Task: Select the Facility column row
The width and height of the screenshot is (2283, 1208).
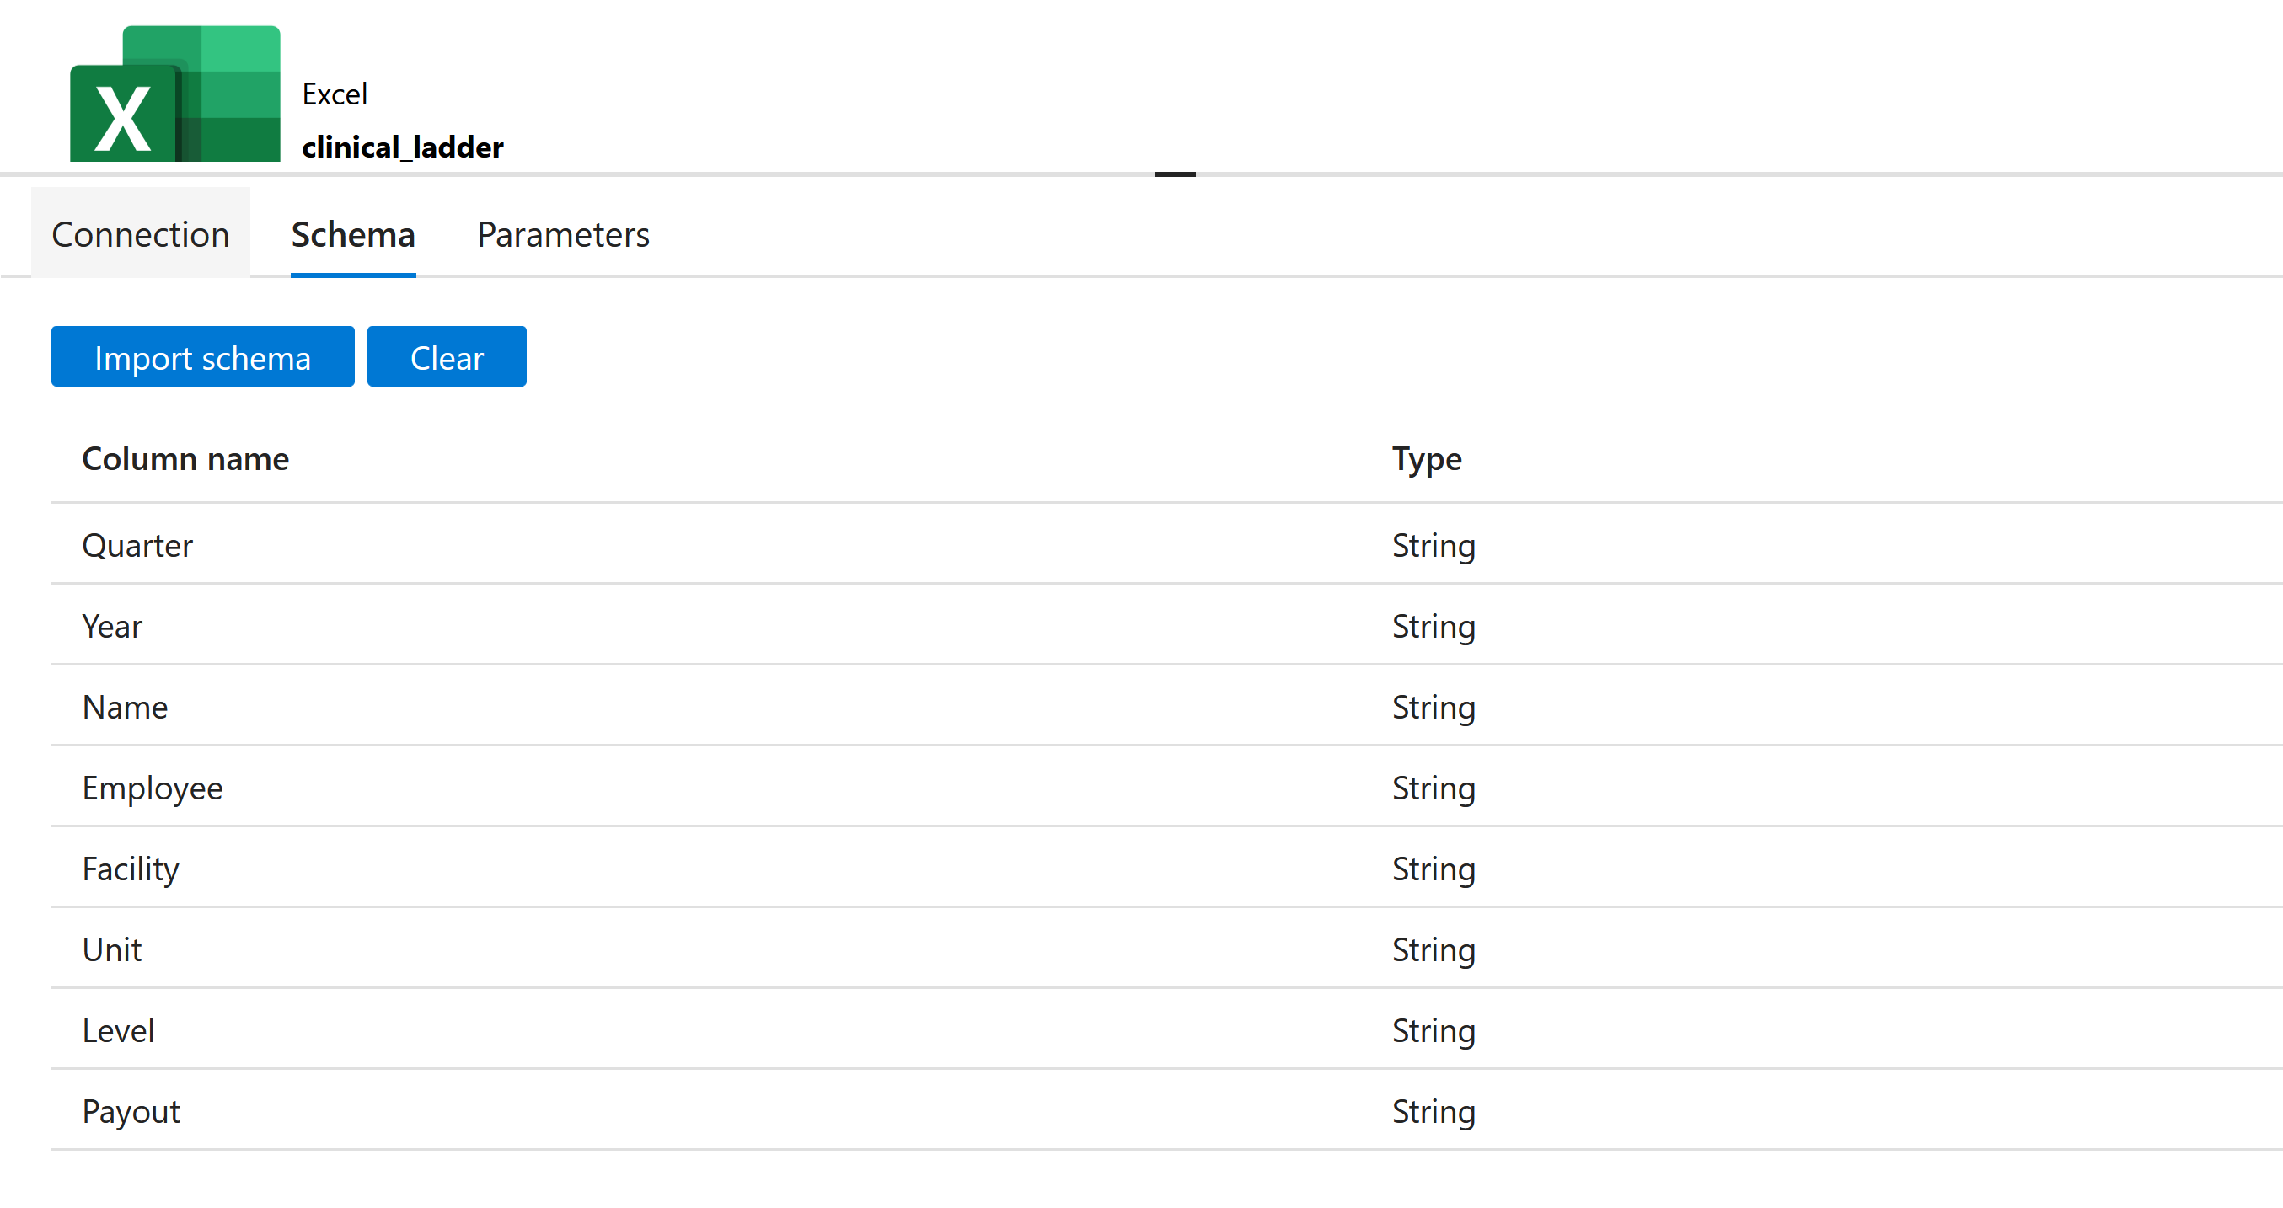Action: pyautogui.click(x=1166, y=868)
